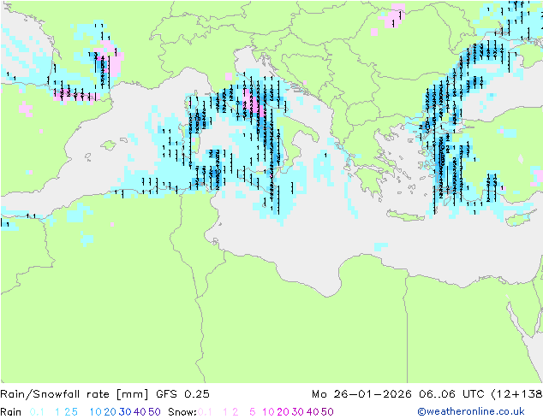Click the date 'Mo 26-01-2026'

click(361, 394)
